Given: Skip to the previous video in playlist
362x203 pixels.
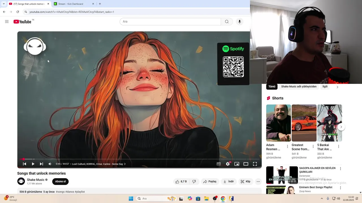Looking at the screenshot, I should (25, 164).
